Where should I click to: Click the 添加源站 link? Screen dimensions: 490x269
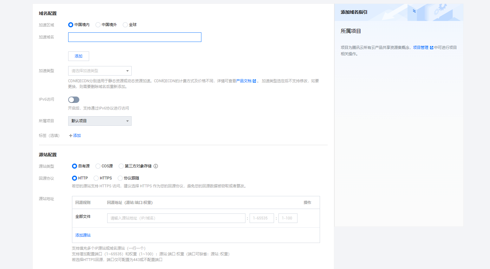click(83, 235)
